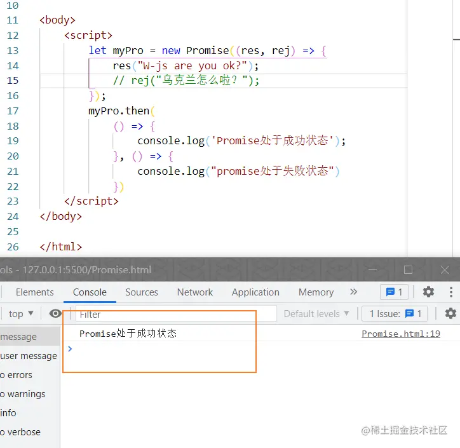Click the opening script tag on line 12
The width and height of the screenshot is (460, 448).
[88, 35]
